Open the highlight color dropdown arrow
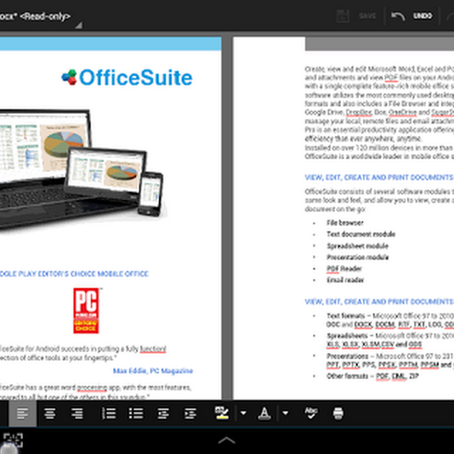454x454 pixels. pyautogui.click(x=244, y=413)
